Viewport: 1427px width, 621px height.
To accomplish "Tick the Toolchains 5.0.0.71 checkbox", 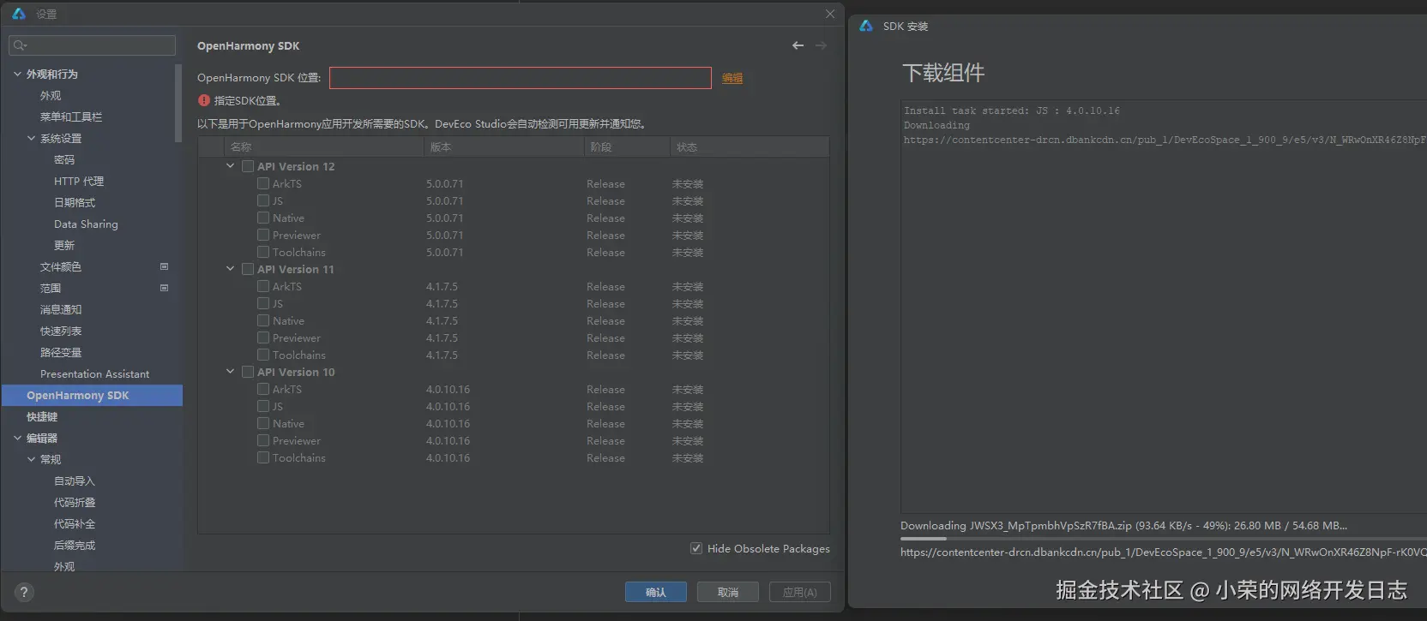I will [263, 252].
